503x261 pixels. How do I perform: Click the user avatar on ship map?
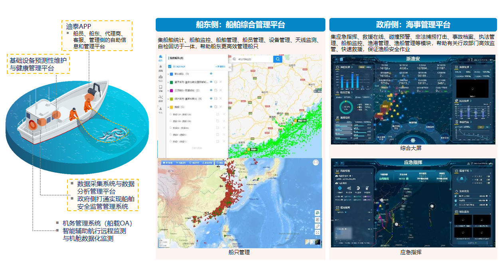(x=316, y=162)
